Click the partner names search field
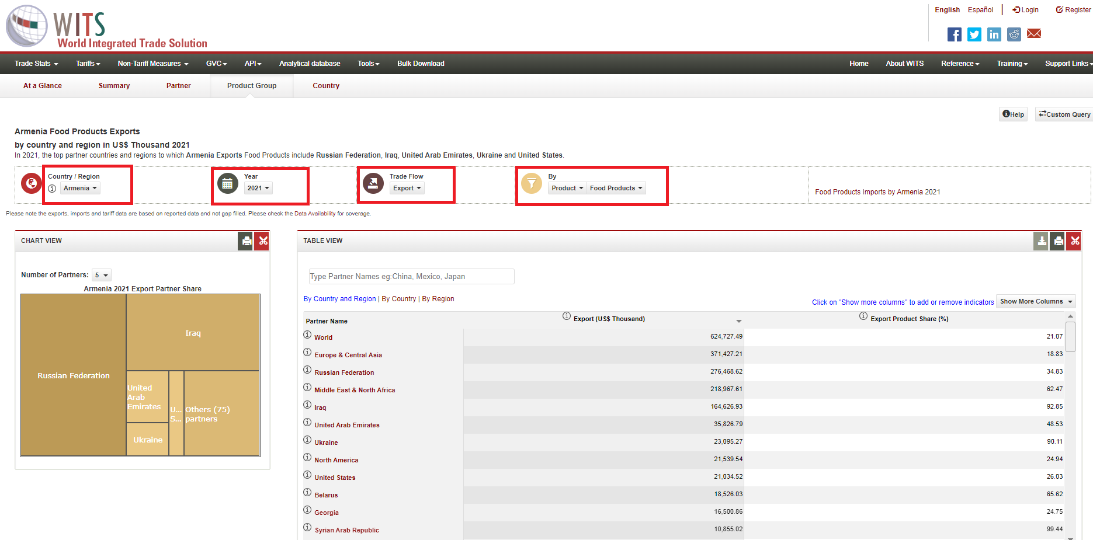 [x=411, y=277]
